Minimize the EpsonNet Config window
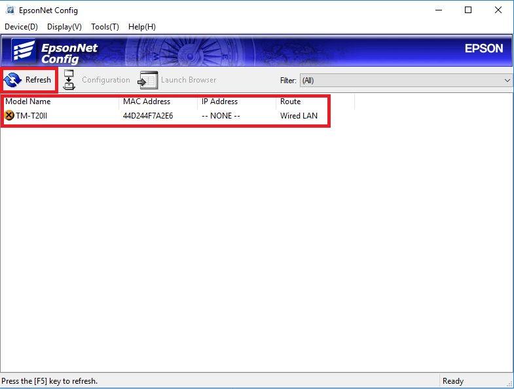The height and width of the screenshot is (389, 514). [x=439, y=10]
